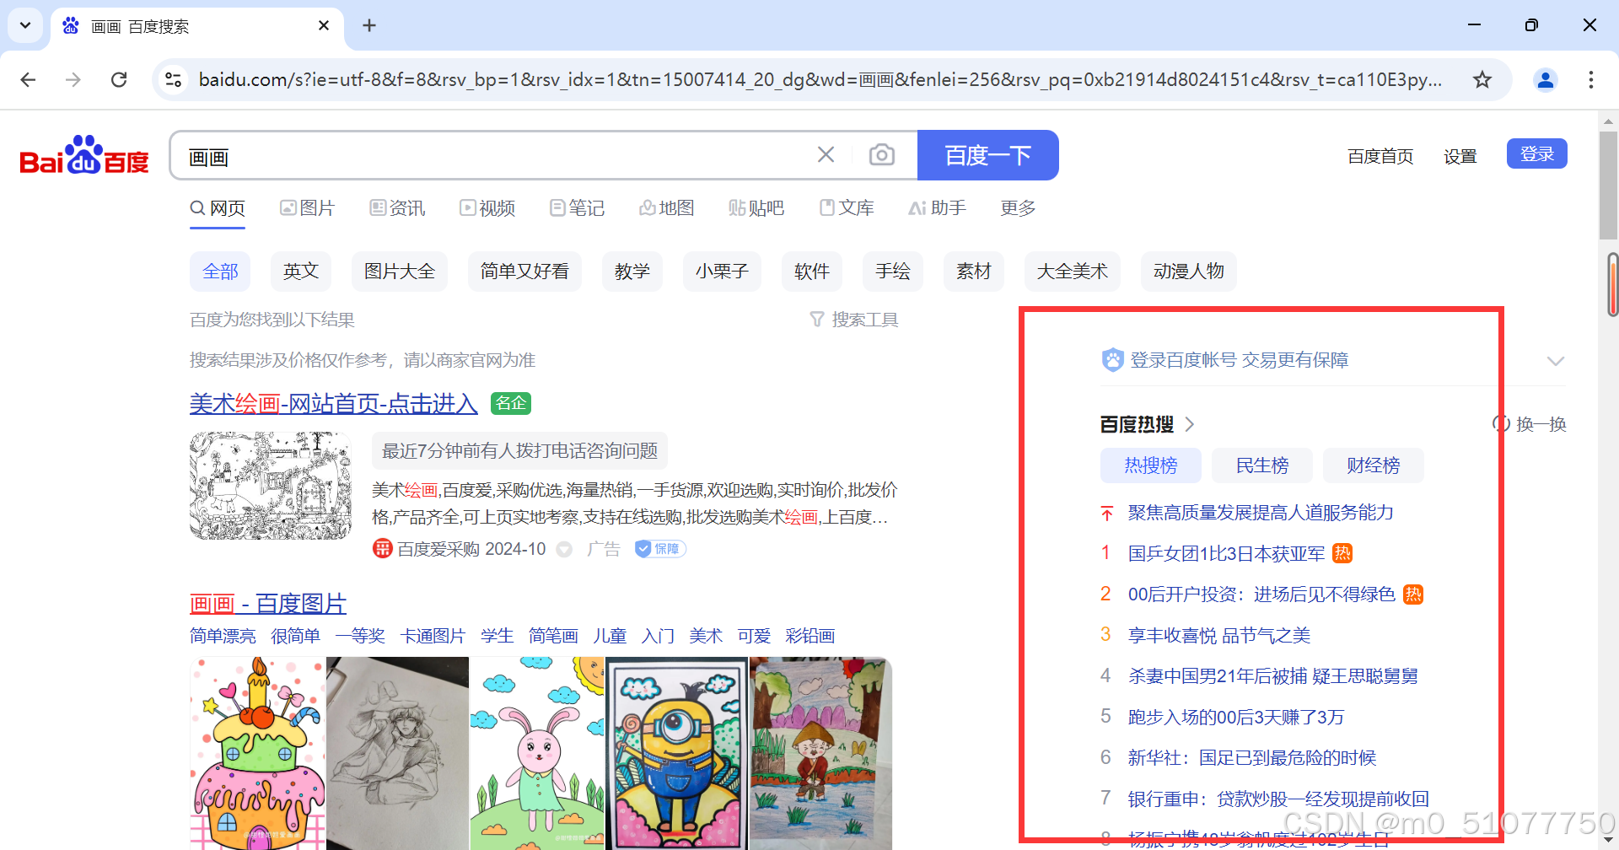Screen dimensions: 1619x850
Task: Clear the search box with X icon
Action: click(x=826, y=154)
